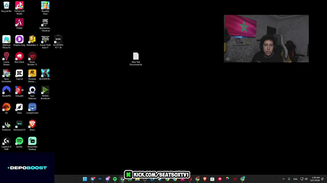The image size is (327, 183).
Task: Open VirtualDJ
Action: [x=19, y=90]
